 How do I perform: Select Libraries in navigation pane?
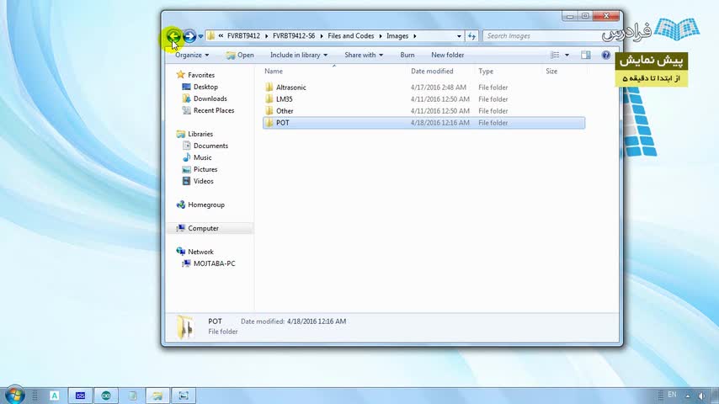tap(200, 134)
